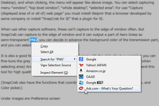Image resolution: width=159 pixels, height=106 pixels.
Task: Search PNG on Amazon.co.jp
Action: click(x=109, y=71)
